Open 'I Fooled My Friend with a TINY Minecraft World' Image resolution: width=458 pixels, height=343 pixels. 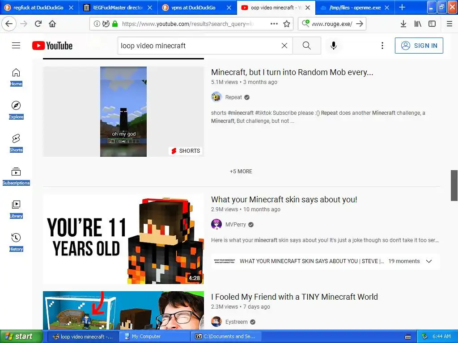[x=294, y=297]
